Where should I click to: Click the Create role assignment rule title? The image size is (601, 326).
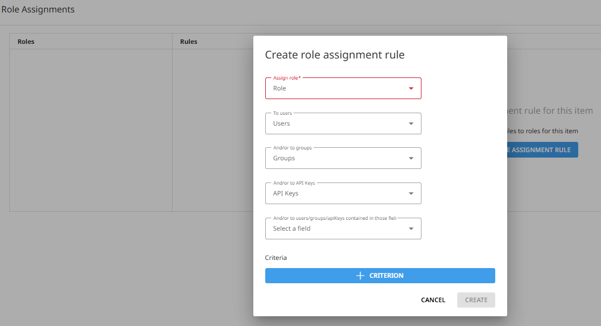pyautogui.click(x=335, y=55)
